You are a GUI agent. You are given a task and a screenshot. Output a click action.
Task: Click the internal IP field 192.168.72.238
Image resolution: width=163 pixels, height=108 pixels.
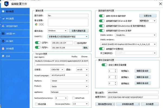pos(67,48)
